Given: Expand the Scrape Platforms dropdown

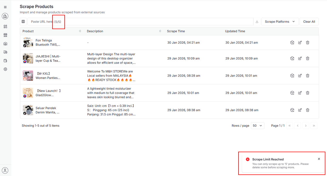Looking at the screenshot, I should [x=280, y=22].
